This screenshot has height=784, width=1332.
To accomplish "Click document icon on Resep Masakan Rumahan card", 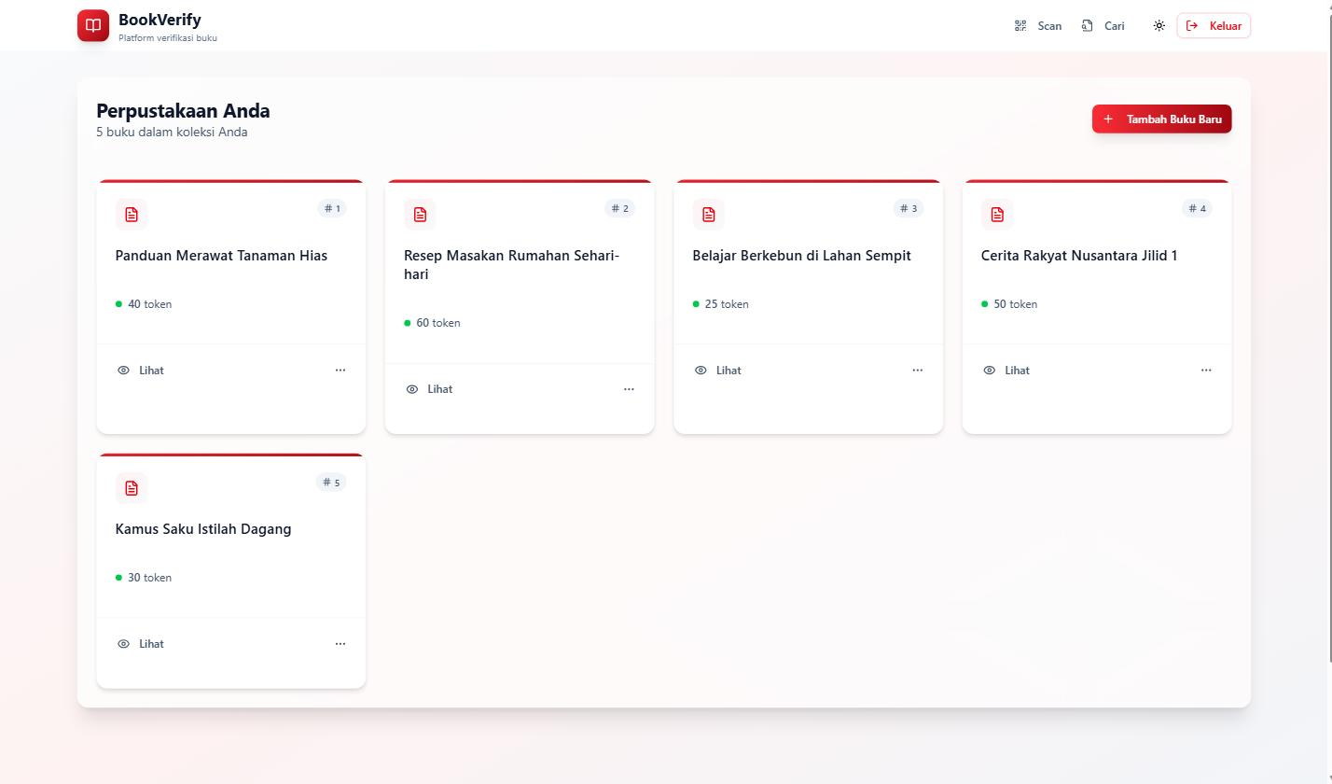I will tap(420, 215).
